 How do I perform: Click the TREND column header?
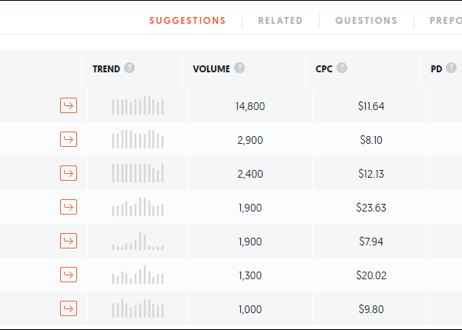pyautogui.click(x=106, y=68)
